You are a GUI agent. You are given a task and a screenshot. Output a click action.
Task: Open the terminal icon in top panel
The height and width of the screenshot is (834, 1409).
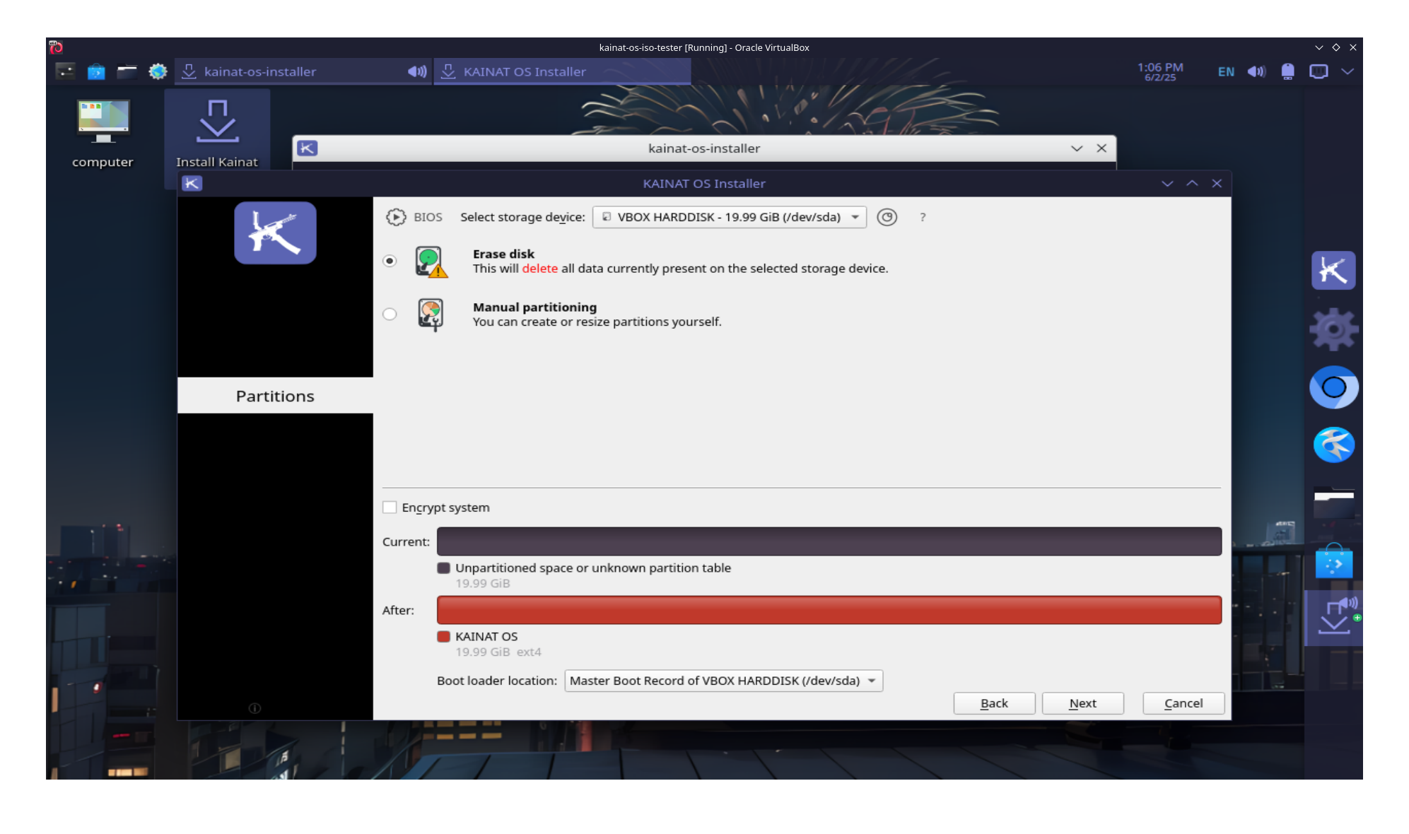point(66,71)
